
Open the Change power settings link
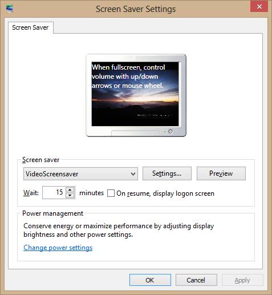58,248
